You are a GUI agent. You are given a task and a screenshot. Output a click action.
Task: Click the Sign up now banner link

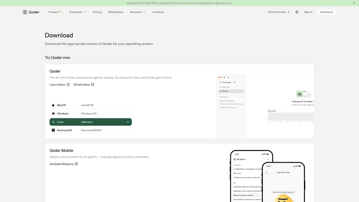224,3
